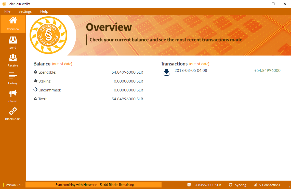Open the BlockChain explorer page
This screenshot has width=291, height=189.
point(13,114)
